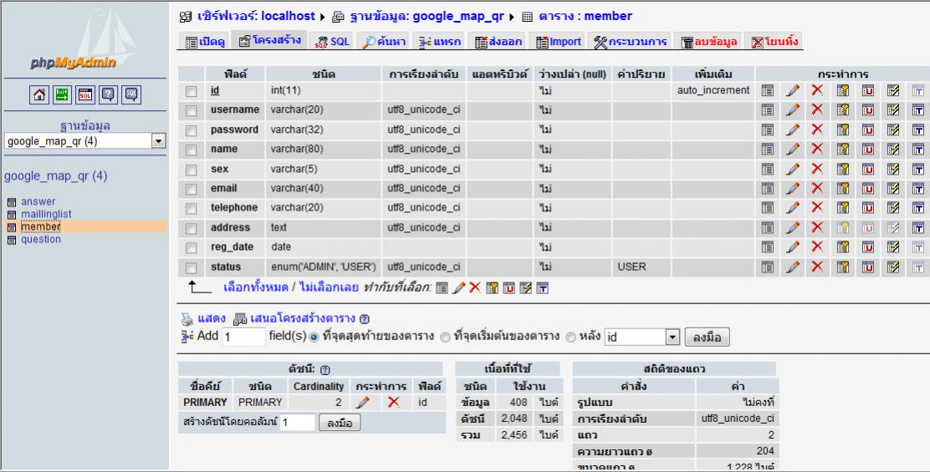Tick the checkbox for status field

click(x=191, y=267)
